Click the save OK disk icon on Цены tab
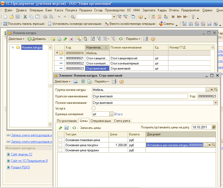This screenshot has width=223, height=188. coord(67,128)
